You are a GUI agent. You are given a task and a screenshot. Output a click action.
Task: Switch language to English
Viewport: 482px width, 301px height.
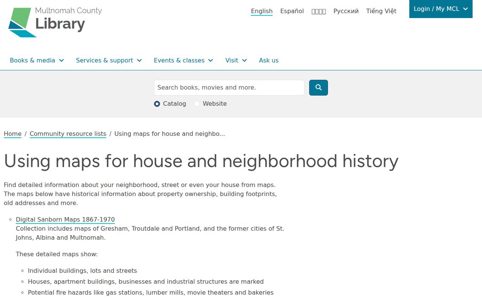coord(262,11)
